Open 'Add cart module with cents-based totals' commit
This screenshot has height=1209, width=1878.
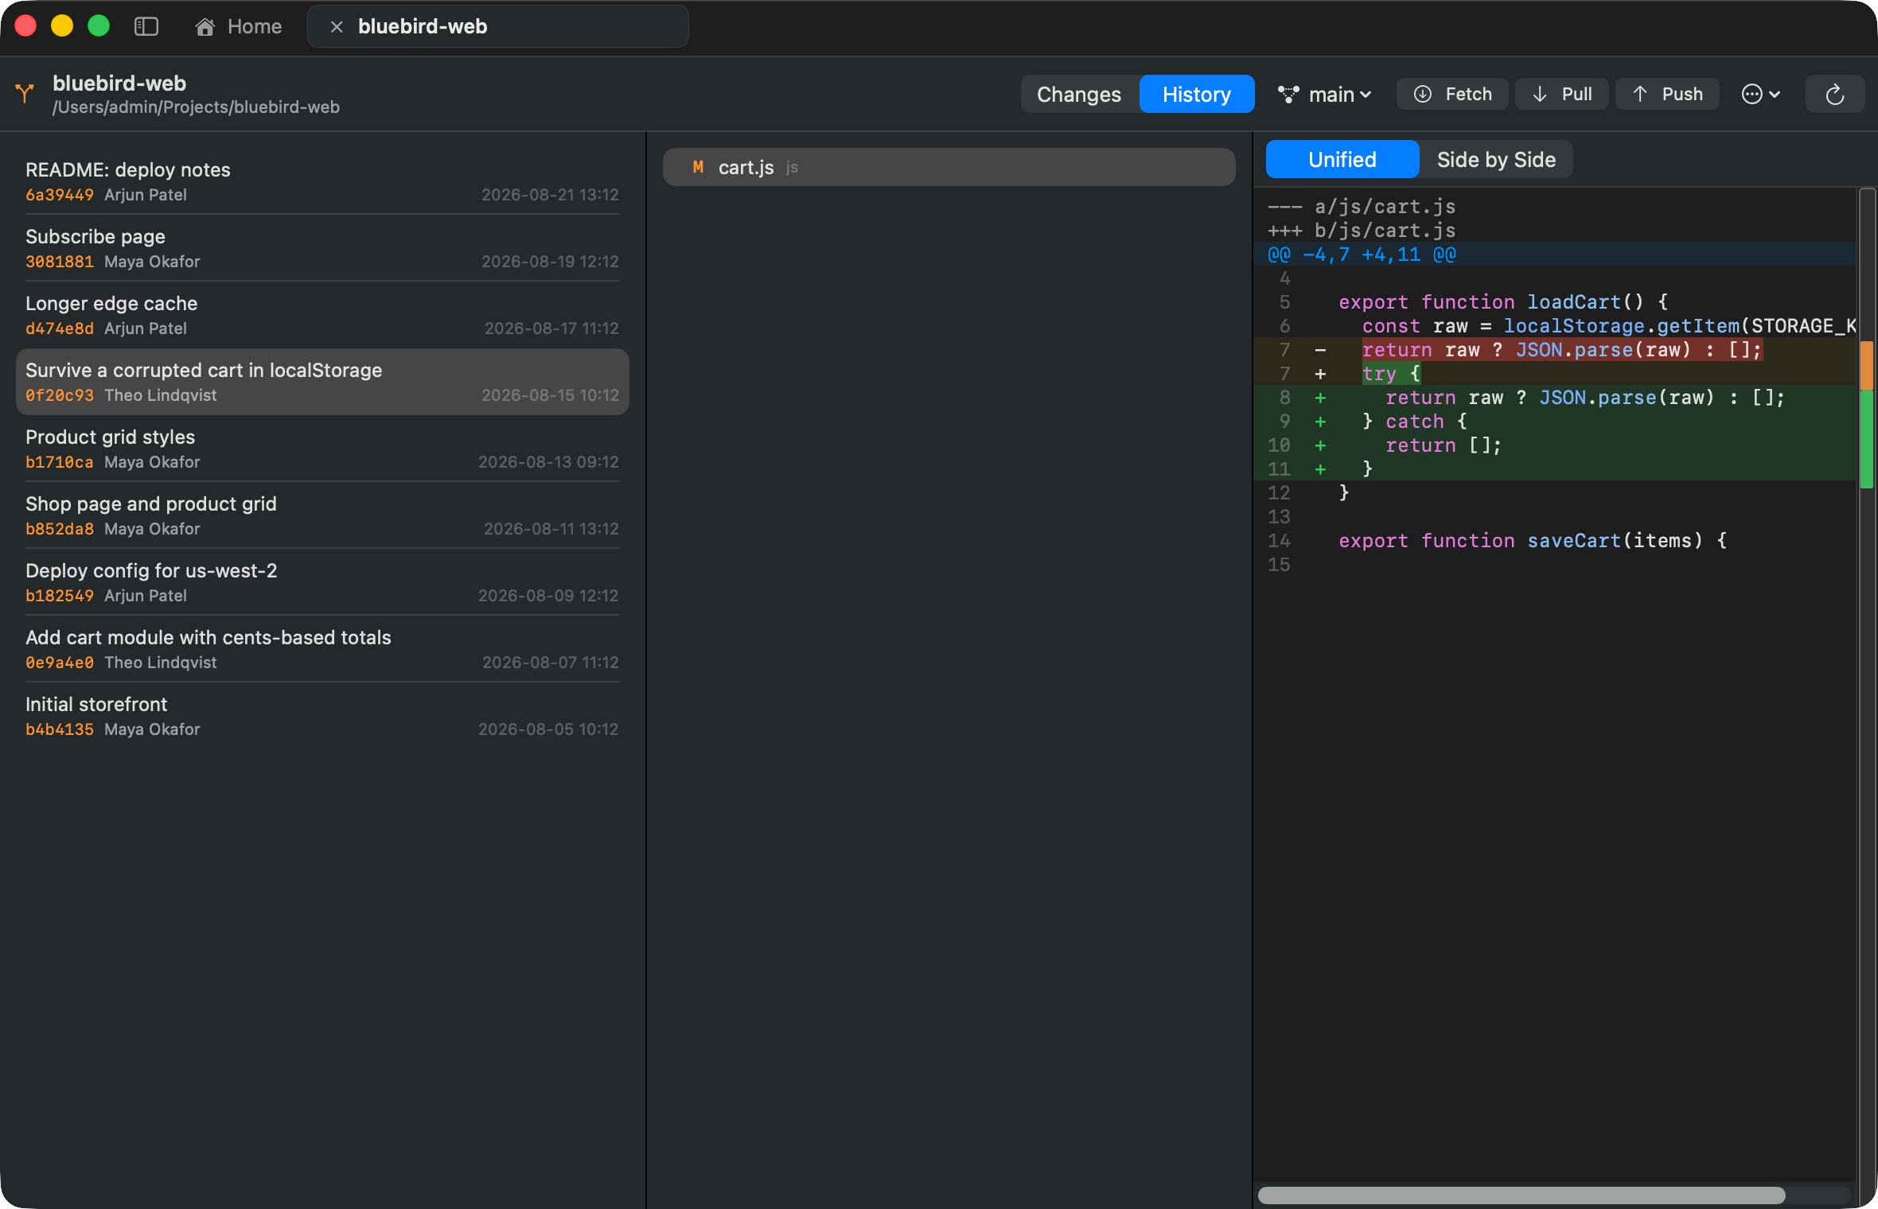(x=322, y=649)
